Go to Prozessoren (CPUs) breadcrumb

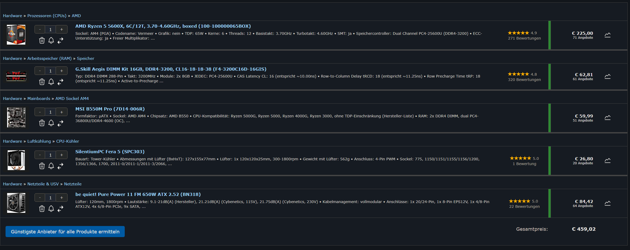pyautogui.click(x=47, y=16)
